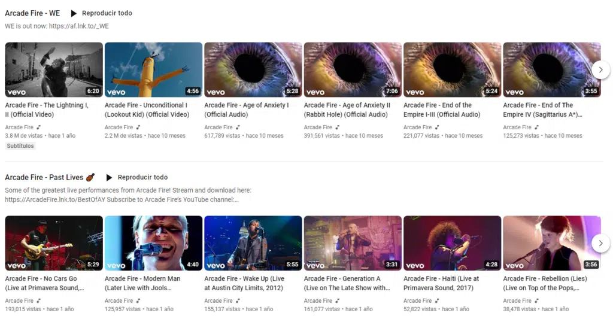Click music note icon under Generation A
Viewport: 613px width, 319px height.
338,301
